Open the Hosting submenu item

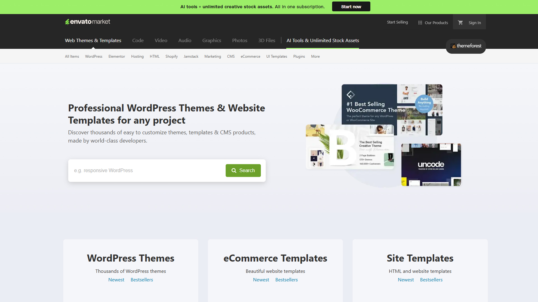[137, 56]
